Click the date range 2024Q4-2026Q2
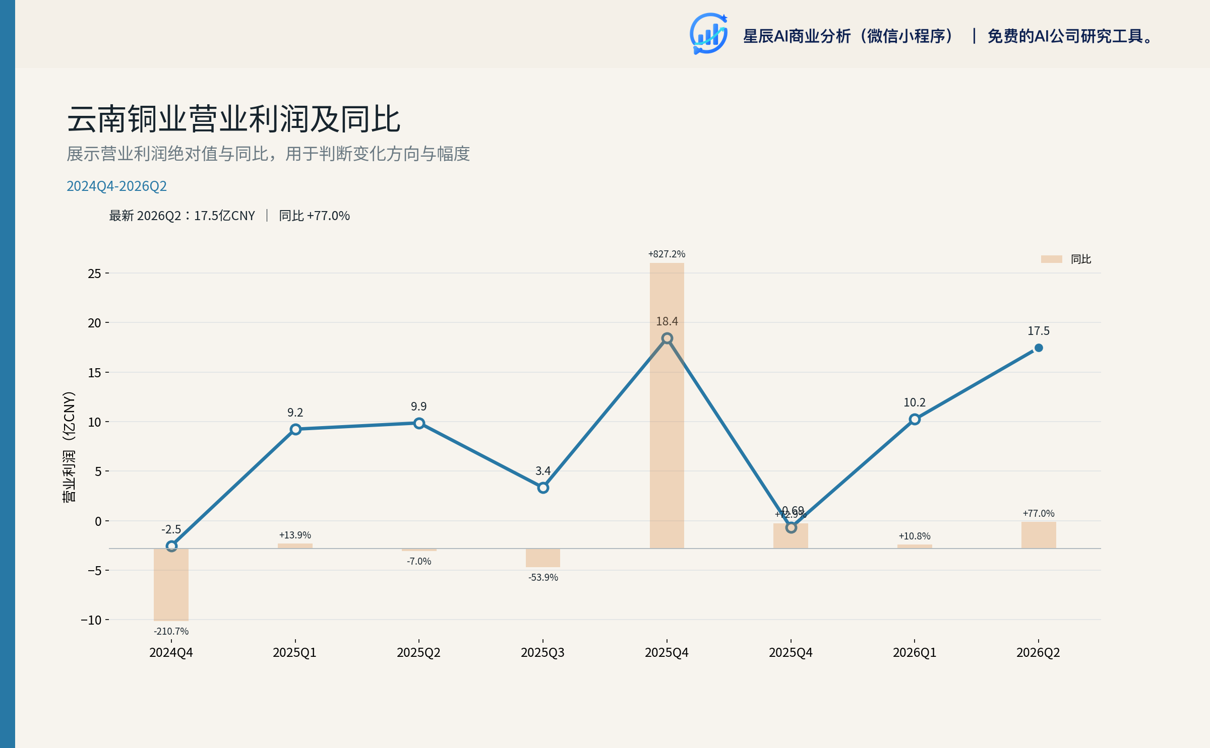Viewport: 1210px width, 748px height. point(116,186)
